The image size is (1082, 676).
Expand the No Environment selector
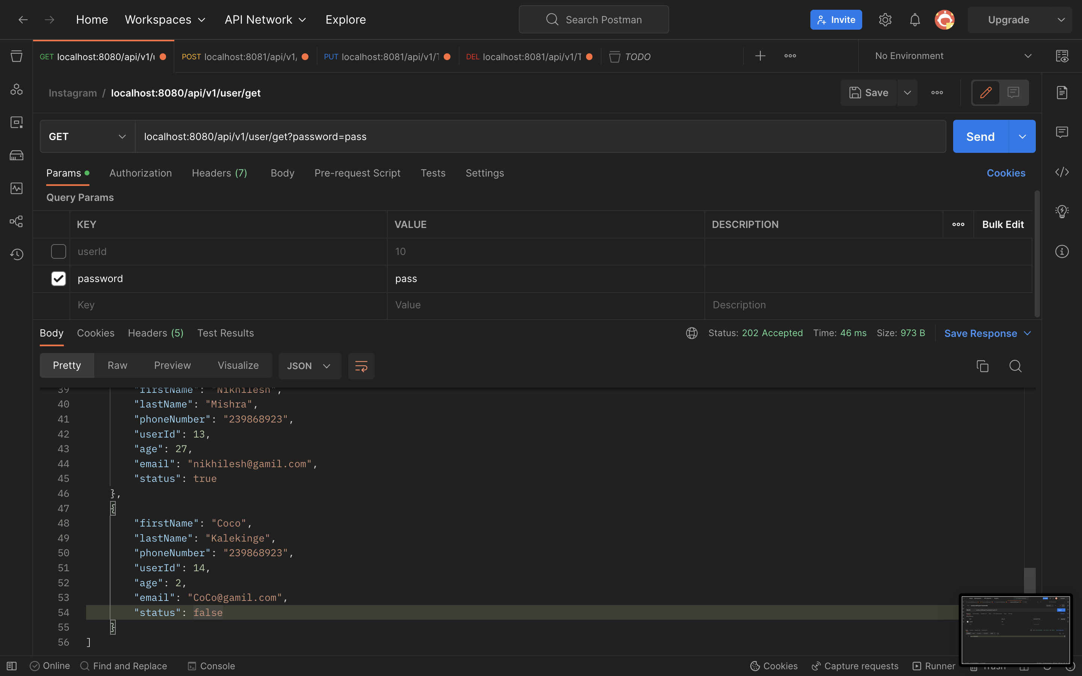click(x=952, y=56)
